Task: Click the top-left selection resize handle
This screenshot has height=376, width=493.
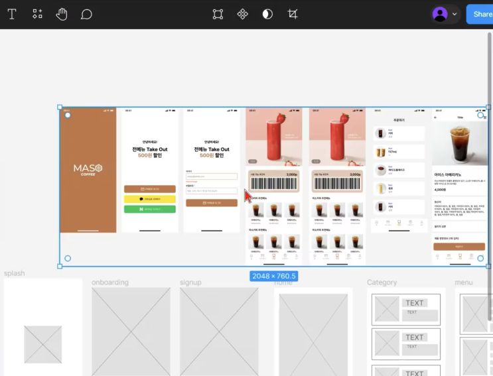Action: coord(60,107)
